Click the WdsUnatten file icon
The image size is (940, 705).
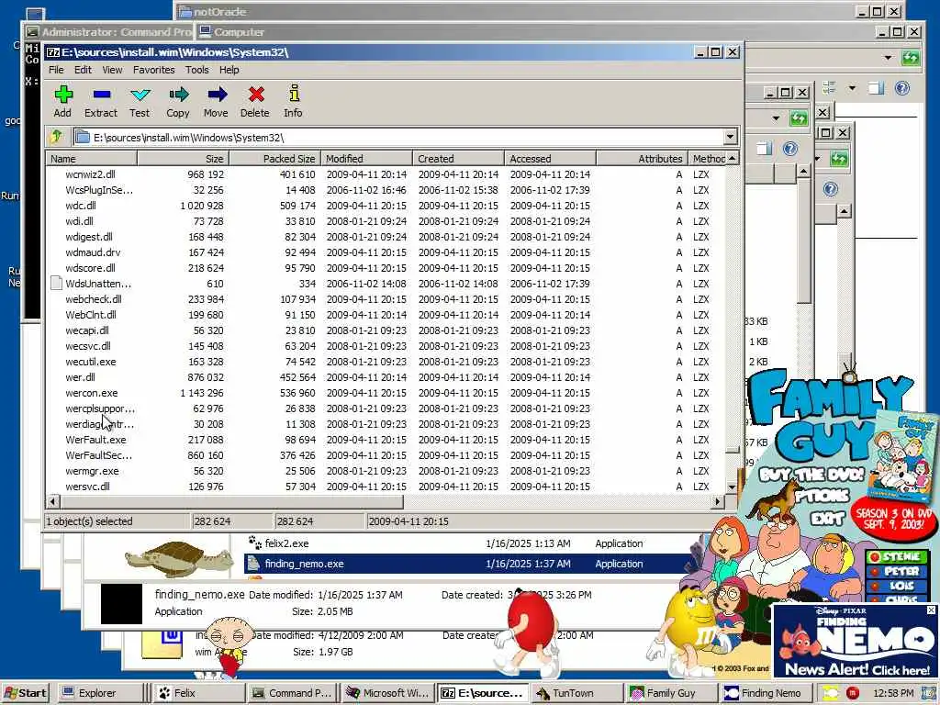pos(56,283)
